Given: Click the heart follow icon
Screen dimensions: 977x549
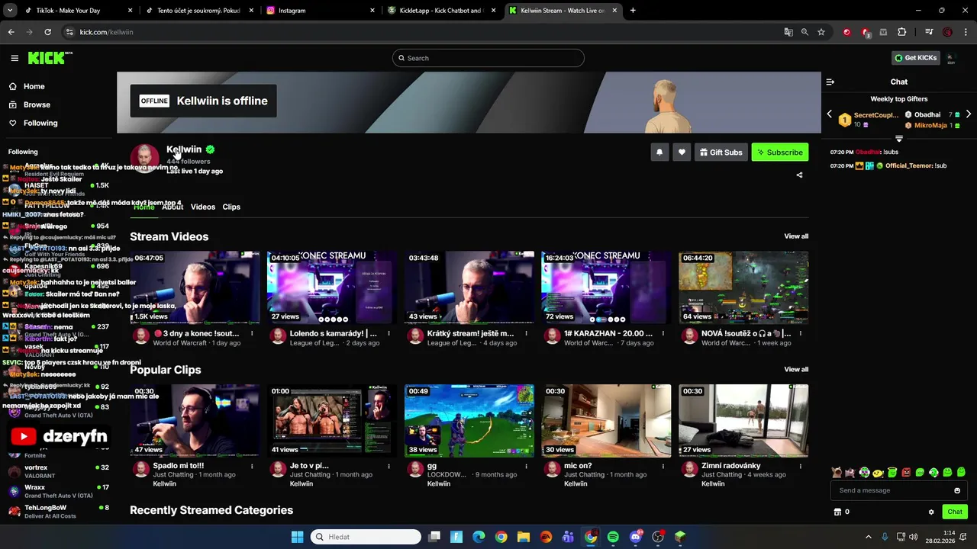Looking at the screenshot, I should tap(682, 152).
